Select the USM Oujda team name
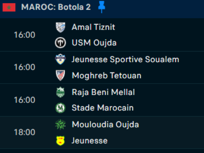 (x=94, y=43)
